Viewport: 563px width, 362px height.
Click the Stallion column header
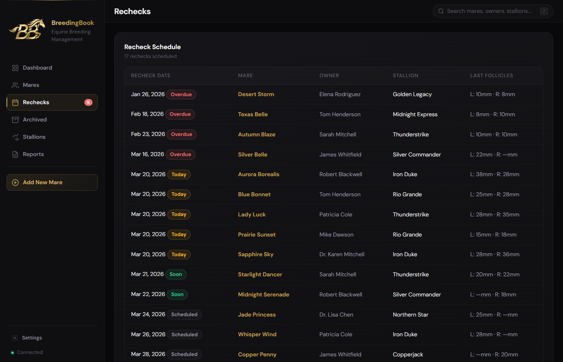pos(405,76)
